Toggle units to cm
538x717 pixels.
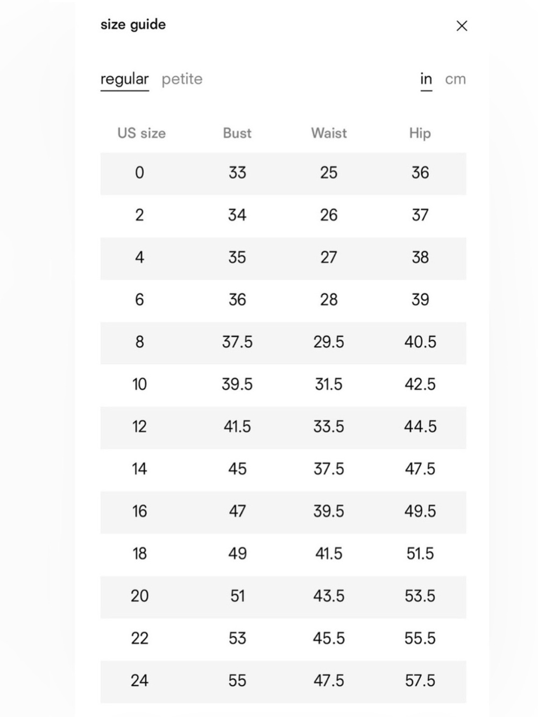tap(455, 79)
